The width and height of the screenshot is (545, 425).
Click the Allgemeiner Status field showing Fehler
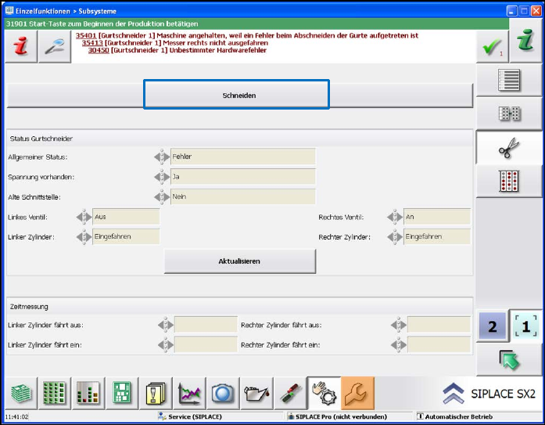pos(242,157)
